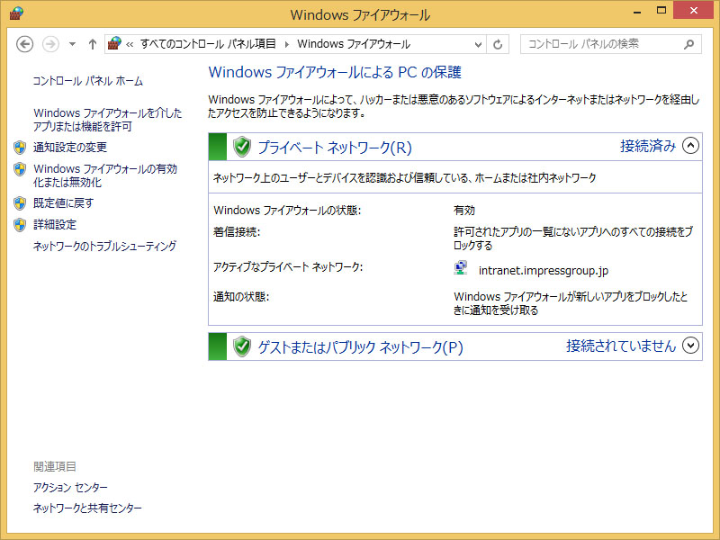The height and width of the screenshot is (540, 720).
Task: Open ネットワークのトラブルシューティング
Action: pos(104,246)
